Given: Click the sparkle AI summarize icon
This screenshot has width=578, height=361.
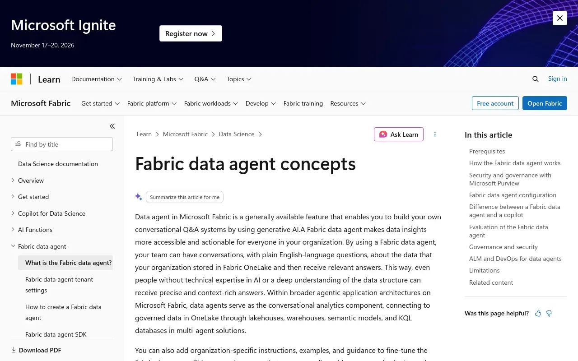Looking at the screenshot, I should (139, 197).
